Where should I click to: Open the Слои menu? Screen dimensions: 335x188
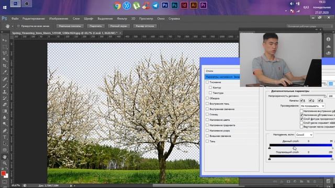click(x=76, y=19)
